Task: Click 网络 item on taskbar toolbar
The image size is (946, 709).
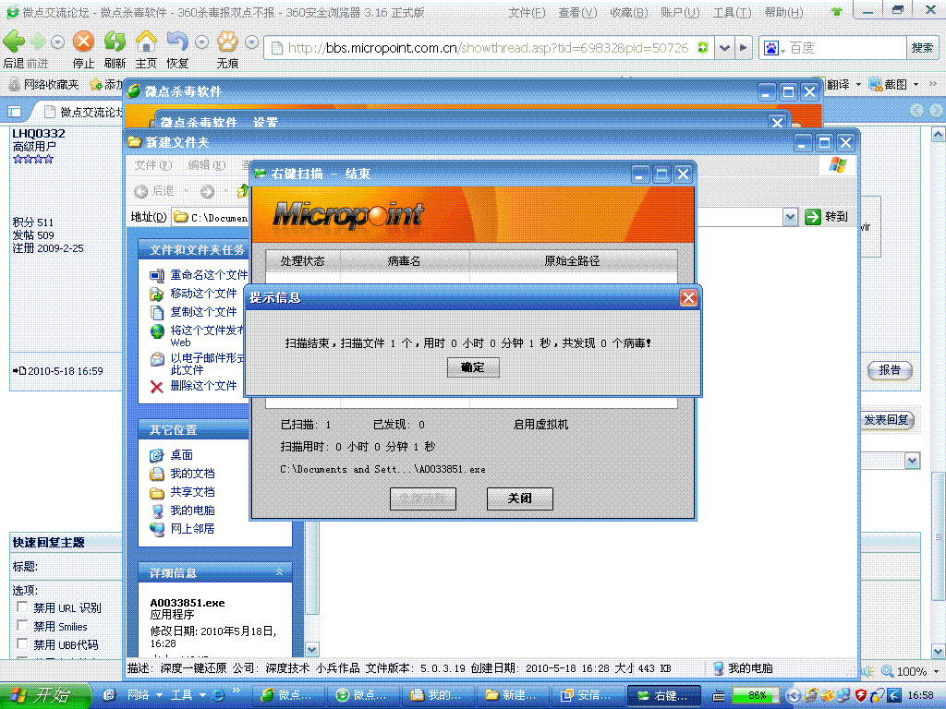Action: pos(139,695)
